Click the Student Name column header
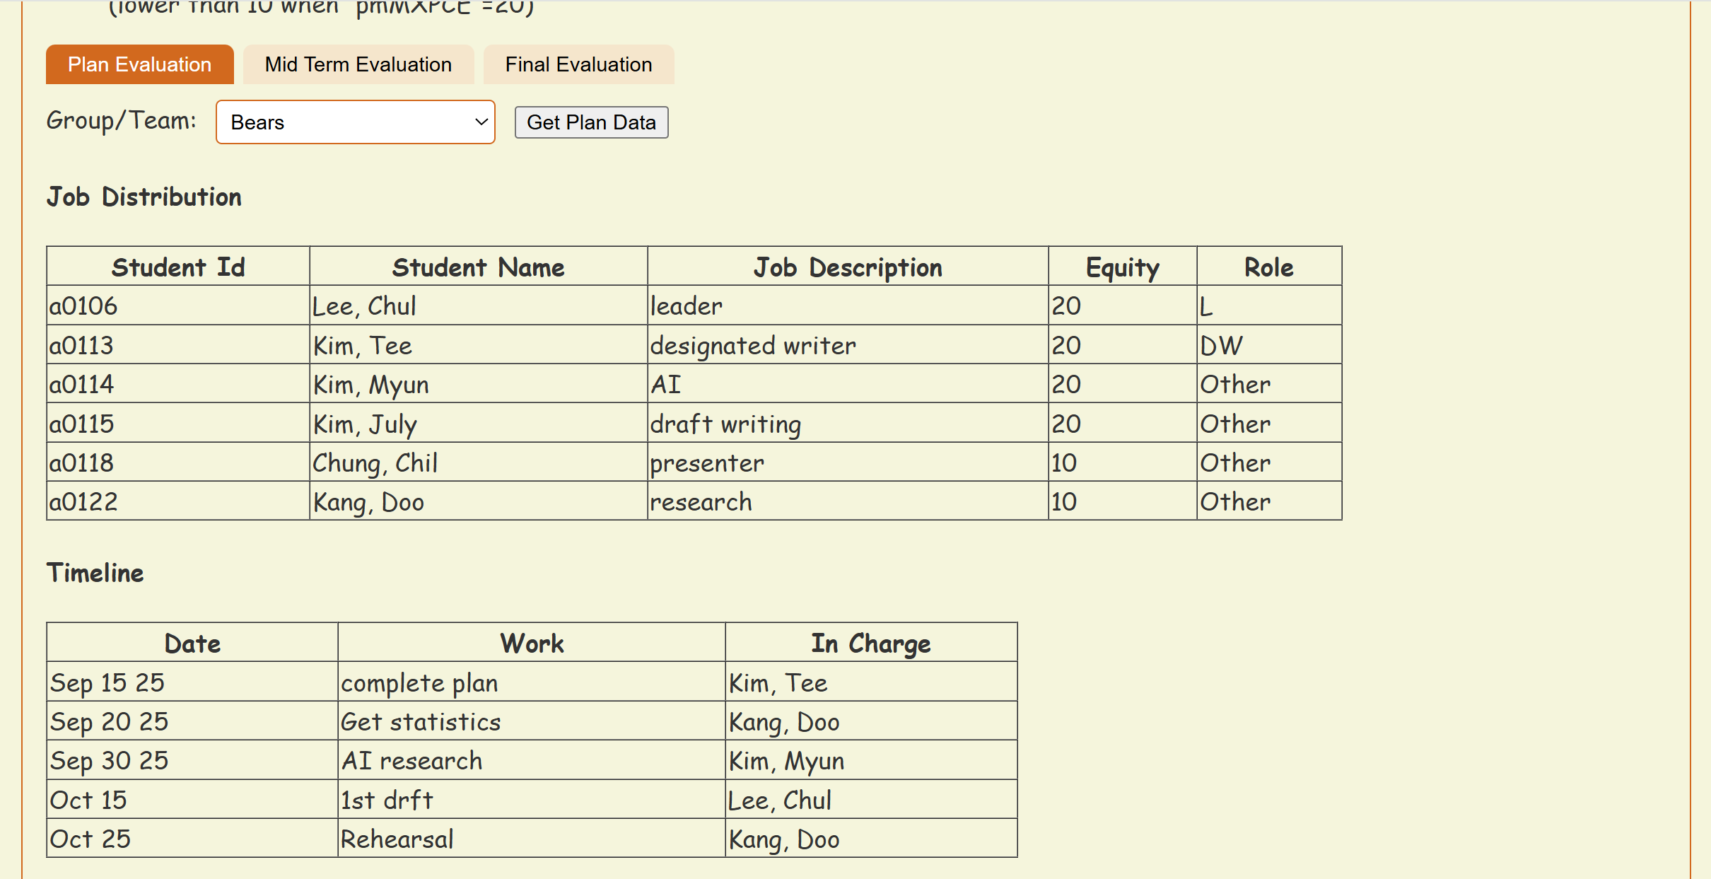 point(478,267)
